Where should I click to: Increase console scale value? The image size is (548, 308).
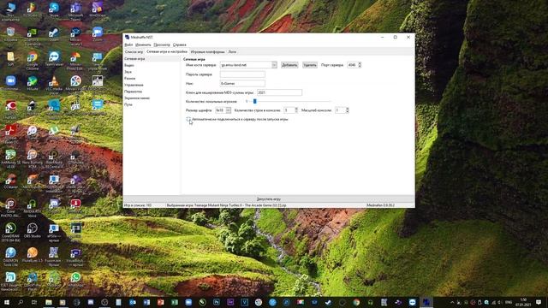348,109
